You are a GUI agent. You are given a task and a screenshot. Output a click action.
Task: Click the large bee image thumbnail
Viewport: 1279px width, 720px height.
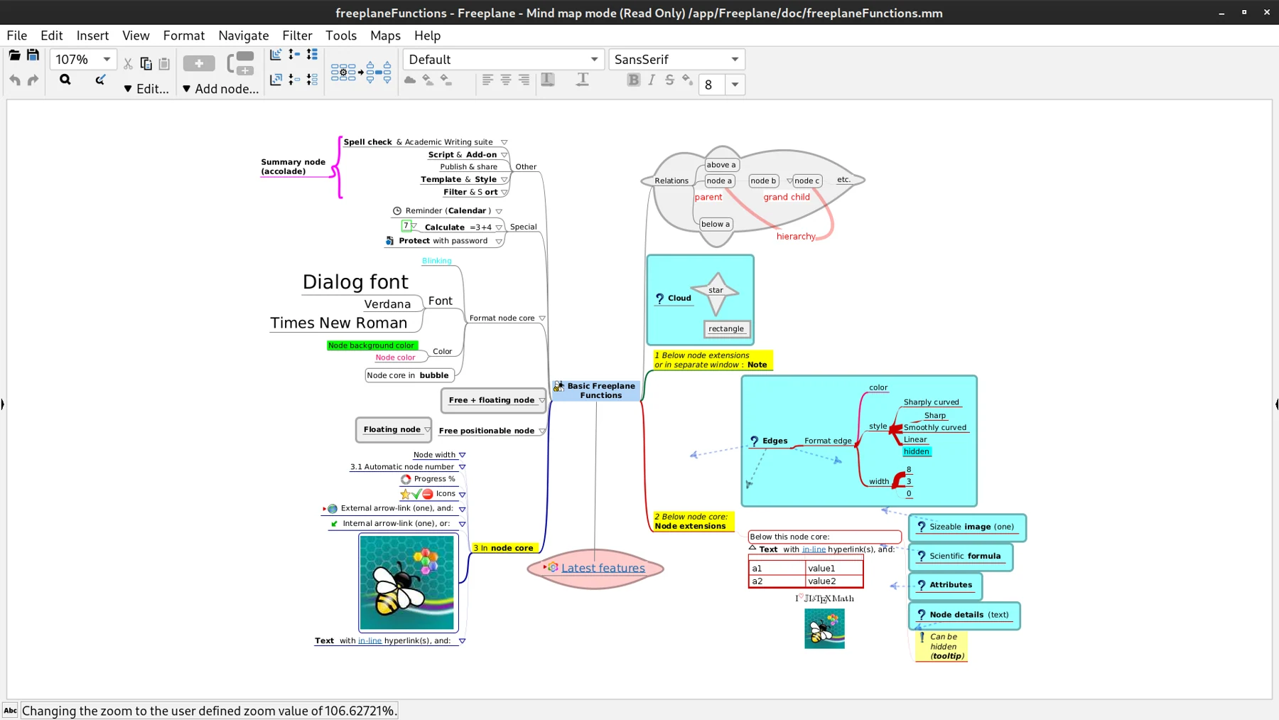tap(407, 583)
